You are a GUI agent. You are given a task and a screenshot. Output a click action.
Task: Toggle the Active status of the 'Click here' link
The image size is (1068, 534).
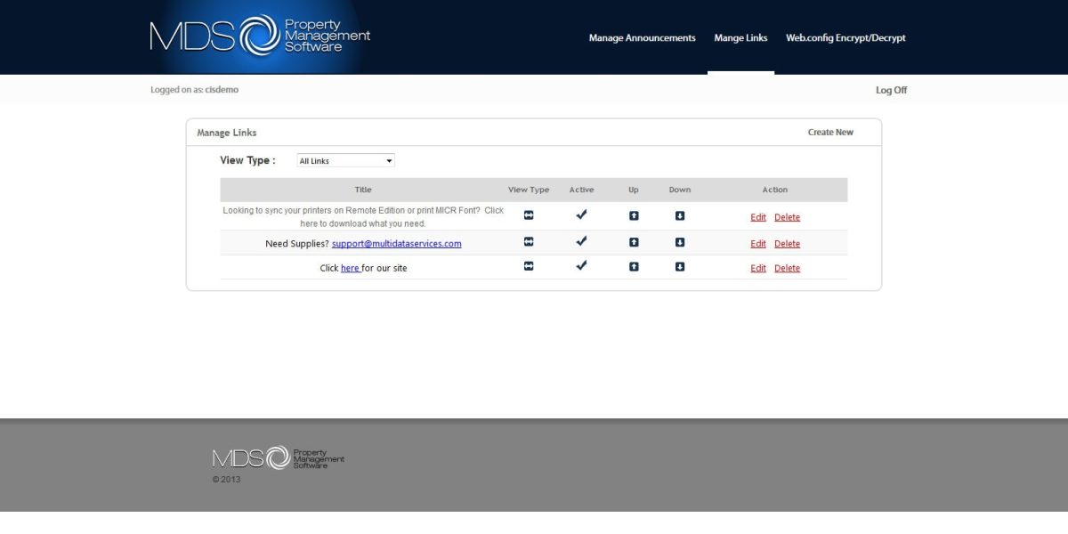582,265
